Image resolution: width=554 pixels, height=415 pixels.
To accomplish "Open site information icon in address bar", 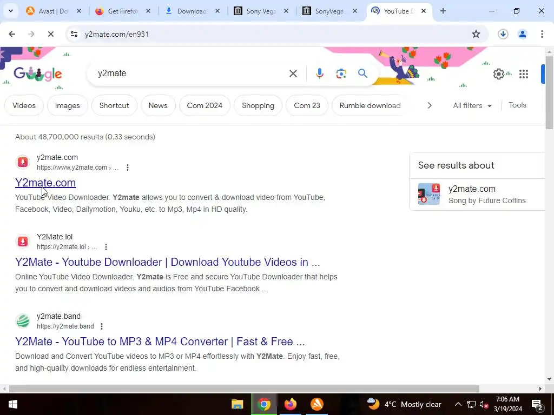I will tap(74, 34).
